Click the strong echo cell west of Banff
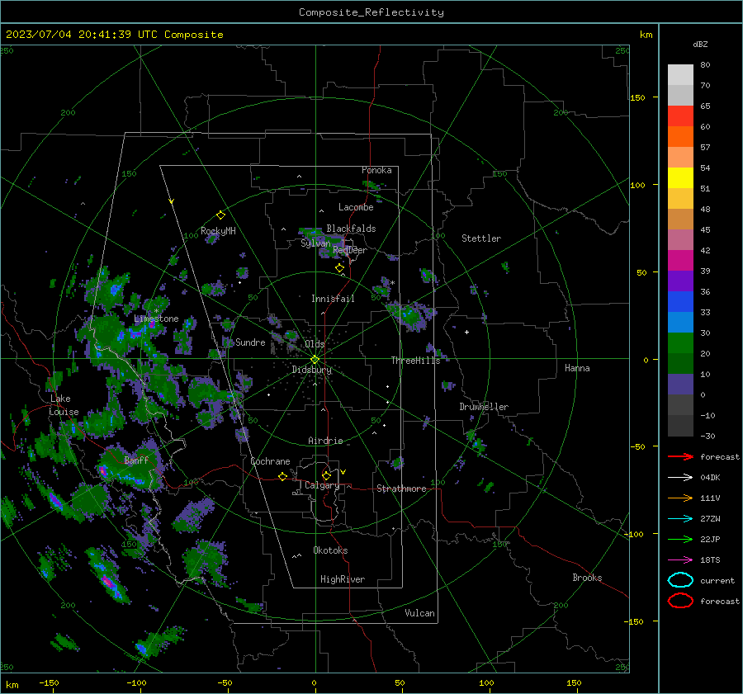Image resolution: width=743 pixels, height=694 pixels. click(x=103, y=471)
